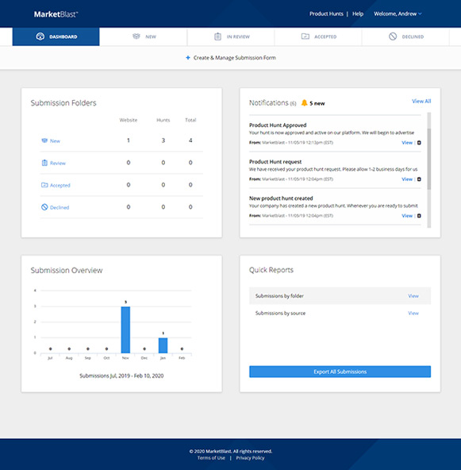Go to the Accepted tab
461x470 pixels.
(318, 37)
